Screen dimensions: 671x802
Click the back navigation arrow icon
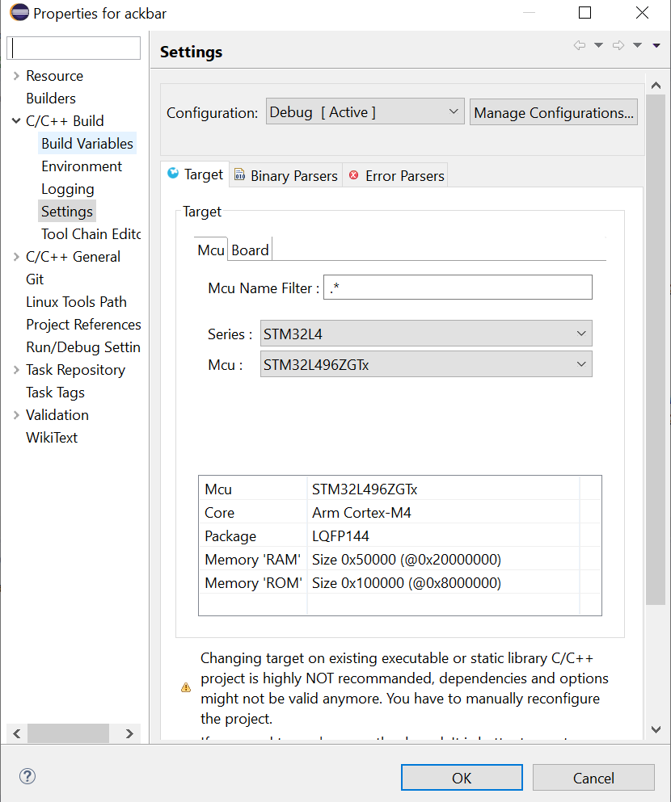pos(579,45)
